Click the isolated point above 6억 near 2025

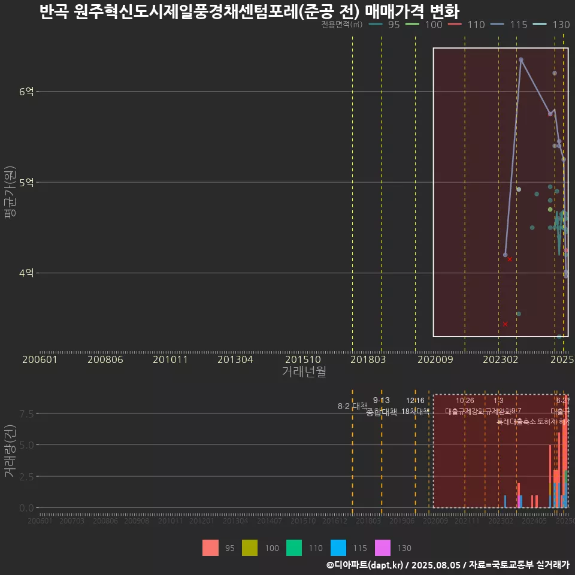[555, 73]
